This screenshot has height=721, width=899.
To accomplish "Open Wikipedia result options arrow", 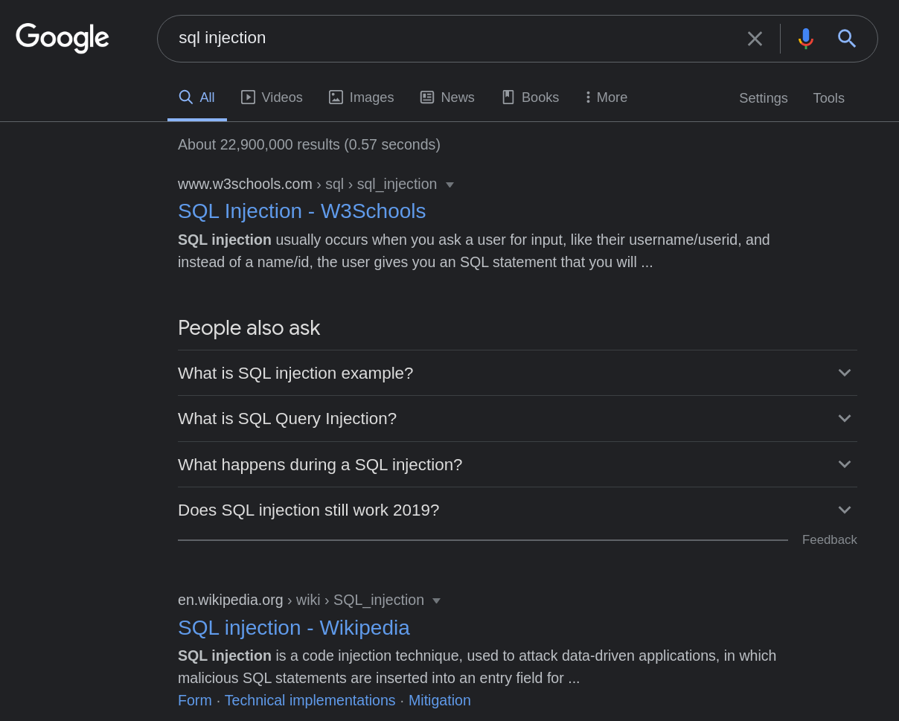I will (436, 600).
